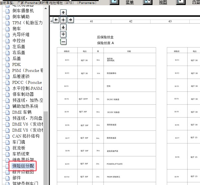Center the diagram view with crosshair button

63,20
